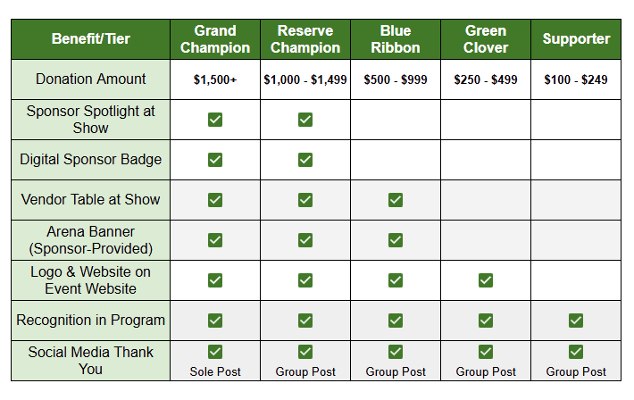The width and height of the screenshot is (634, 400).
Task: Click the Benefit/Tier header cell
Action: (90, 39)
